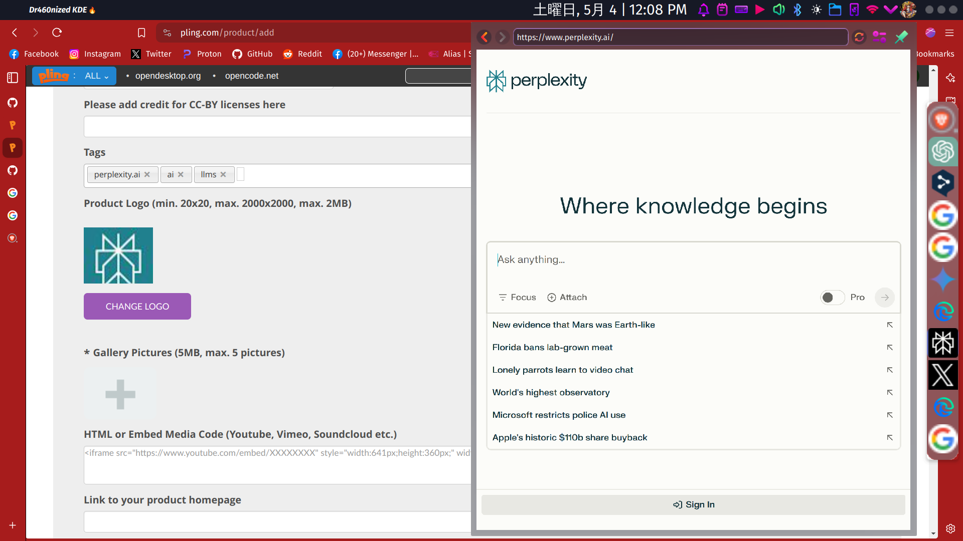
Task: Open ChatGPT in the right dock
Action: [x=943, y=151]
